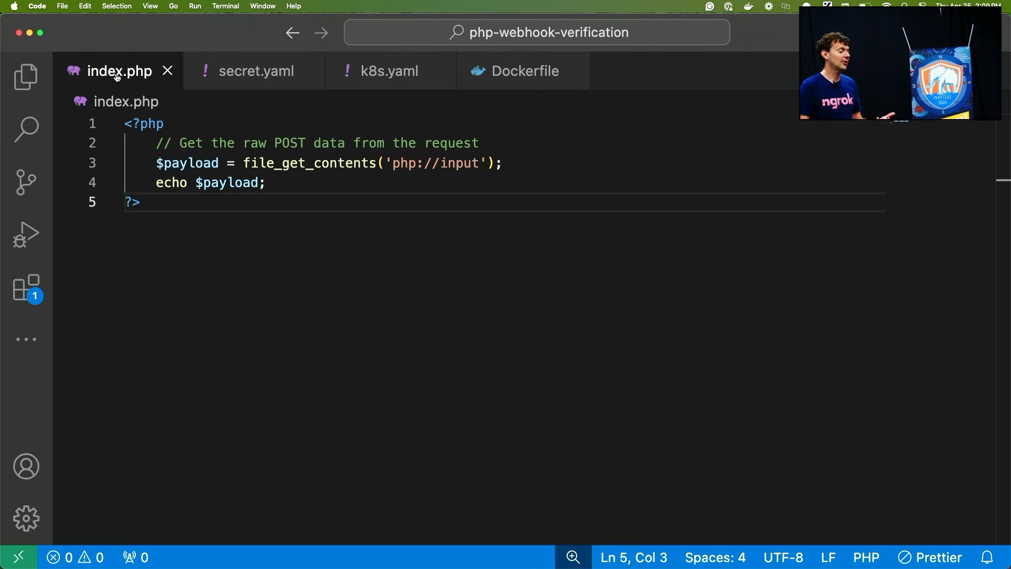Open problems panel via errors and warnings count
This screenshot has width=1011, height=569.
75,557
